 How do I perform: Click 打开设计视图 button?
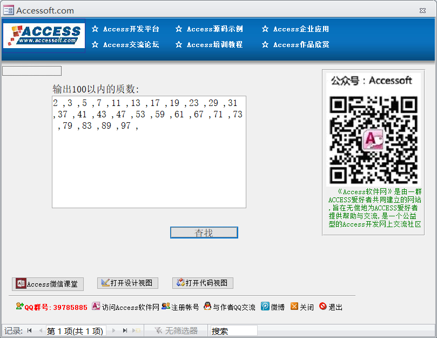click(x=127, y=283)
